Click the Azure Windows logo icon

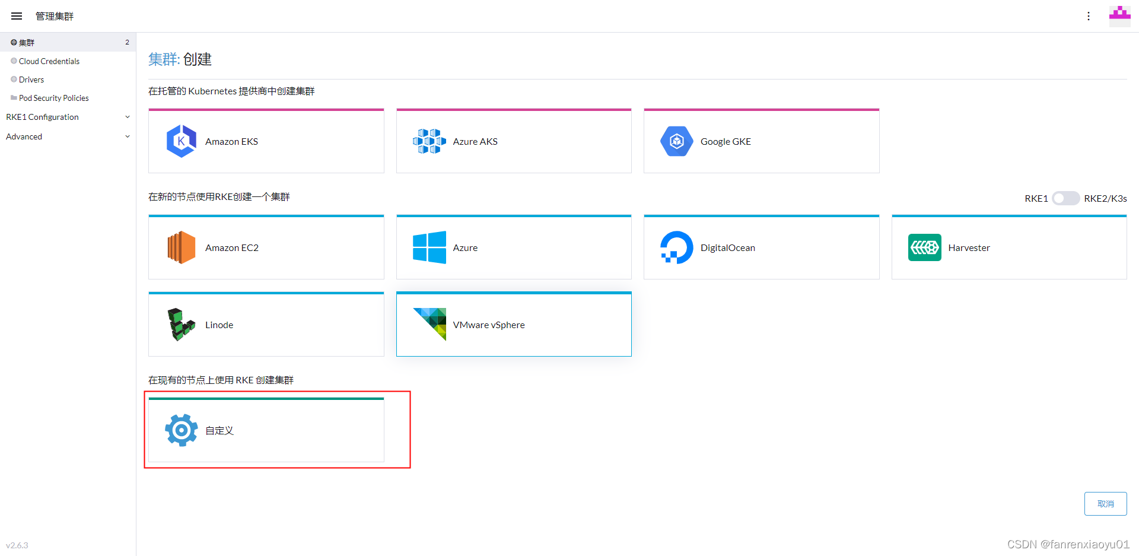point(429,247)
